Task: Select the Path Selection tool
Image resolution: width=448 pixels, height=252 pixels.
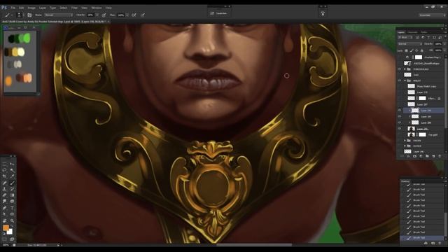Action: (5, 214)
